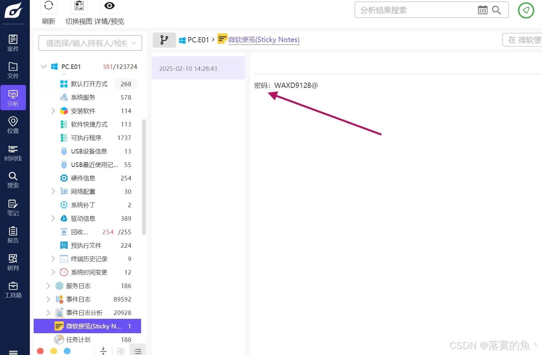
Task: Expand the 事件日志 tree node
Action: 48,299
